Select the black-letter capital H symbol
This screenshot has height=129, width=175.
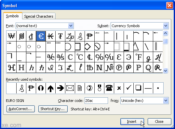click(11, 68)
